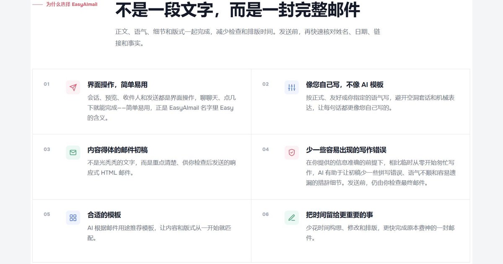Click the subtitle paragraph starting 正文、语气、细节和版式
Image resolution: width=503 pixels, height=264 pixels.
[x=248, y=37]
